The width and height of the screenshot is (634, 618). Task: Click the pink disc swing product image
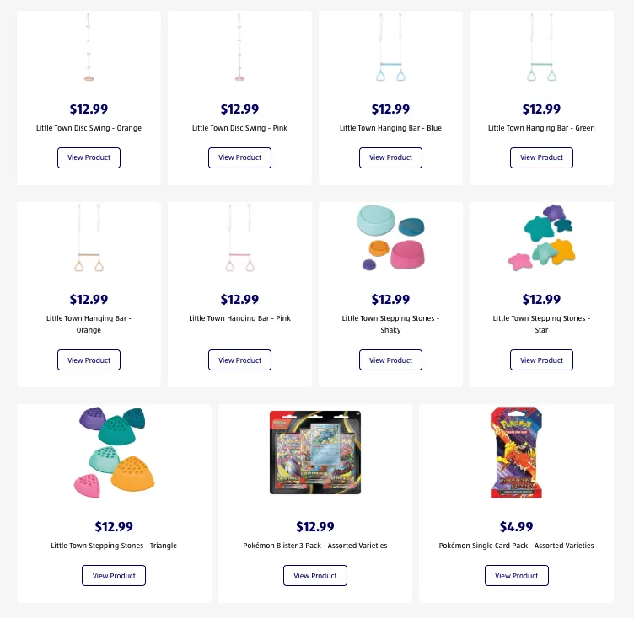click(239, 49)
